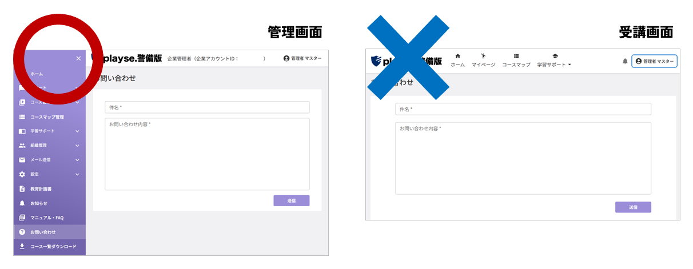The height and width of the screenshot is (269, 693).
Task: Click the playse.警備版 logo on 管理画面
Action: (127, 58)
